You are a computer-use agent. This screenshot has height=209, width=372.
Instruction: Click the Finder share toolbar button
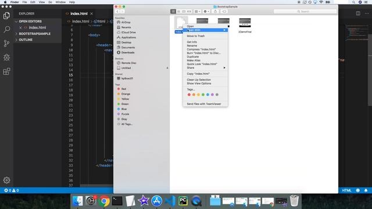click(x=215, y=12)
